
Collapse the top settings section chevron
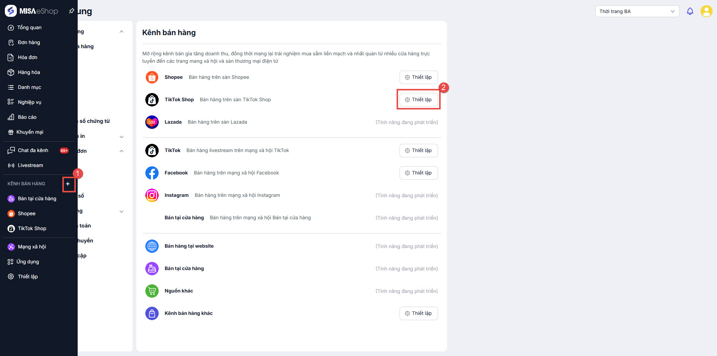[121, 32]
